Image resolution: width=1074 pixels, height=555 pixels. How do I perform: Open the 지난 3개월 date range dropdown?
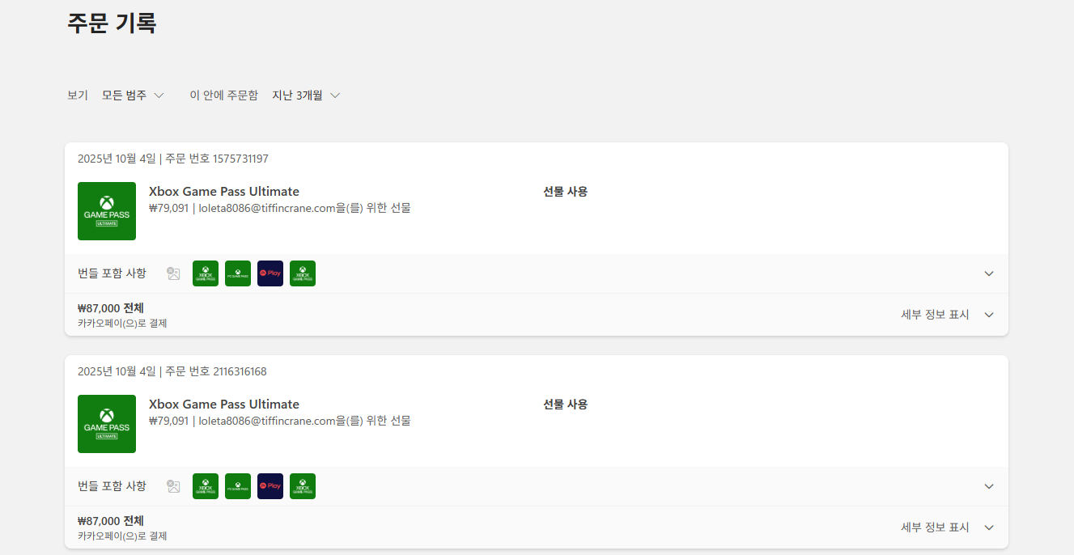[306, 95]
